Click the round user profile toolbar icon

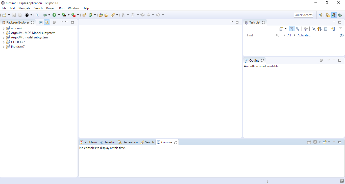click(x=27, y=15)
